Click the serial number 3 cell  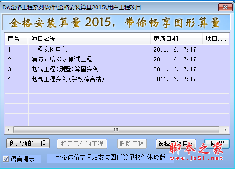point(16,69)
